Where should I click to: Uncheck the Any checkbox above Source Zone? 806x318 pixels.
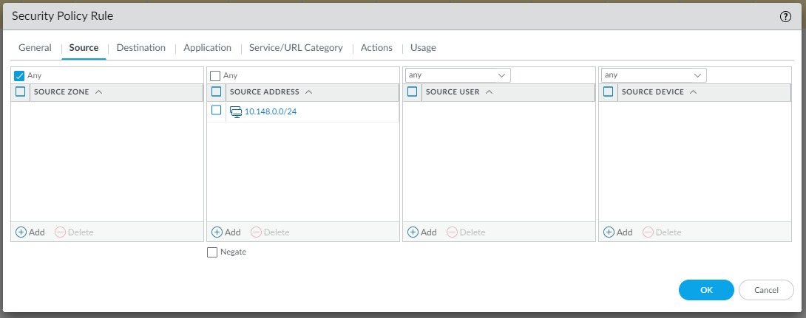20,75
